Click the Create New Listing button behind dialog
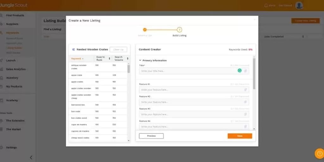The width and height of the screenshot is (324, 162). [305, 21]
